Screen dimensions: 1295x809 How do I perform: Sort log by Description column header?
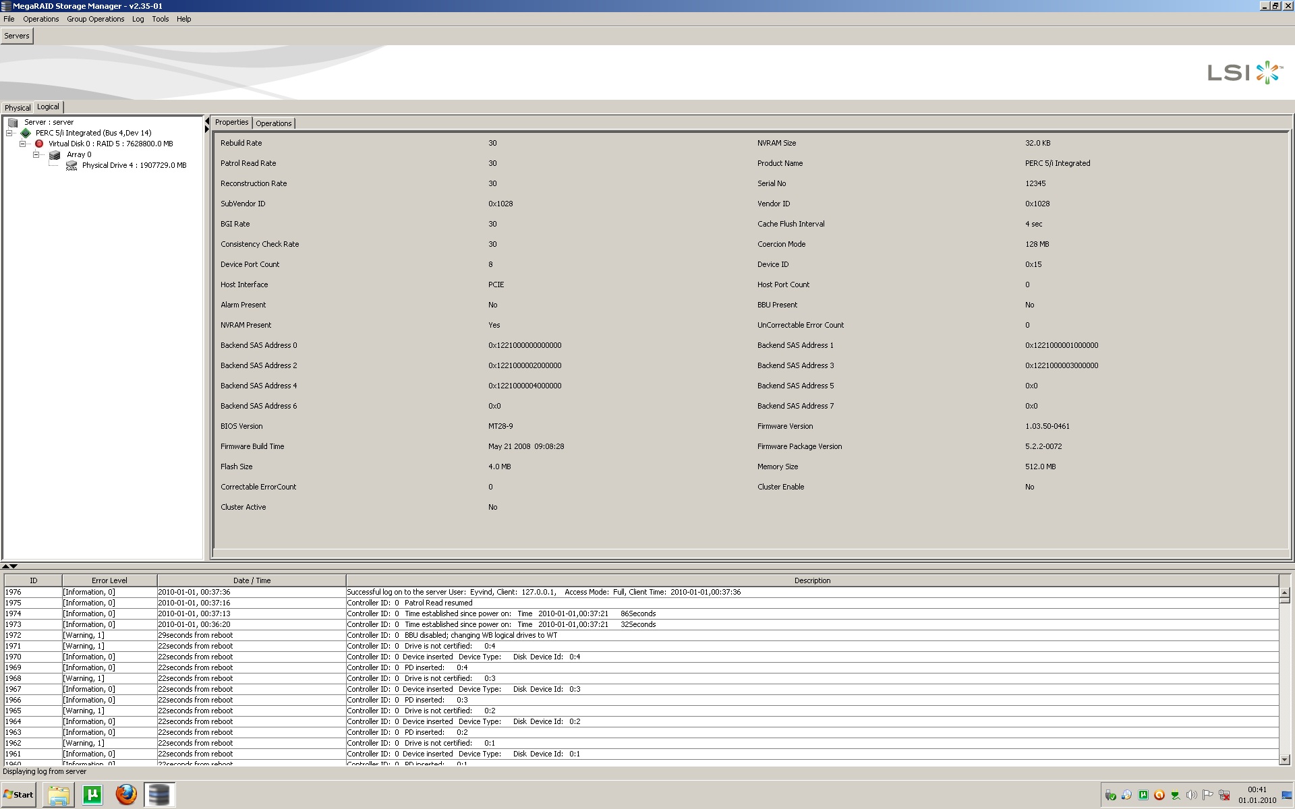click(x=812, y=580)
